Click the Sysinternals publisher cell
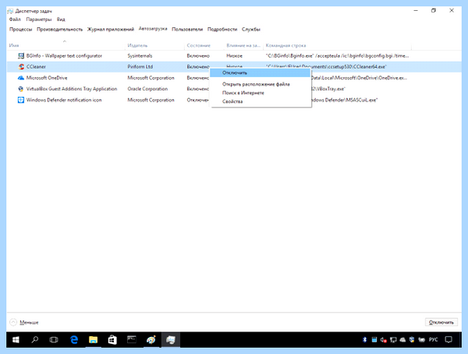Image resolution: width=468 pixels, height=354 pixels. 140,56
